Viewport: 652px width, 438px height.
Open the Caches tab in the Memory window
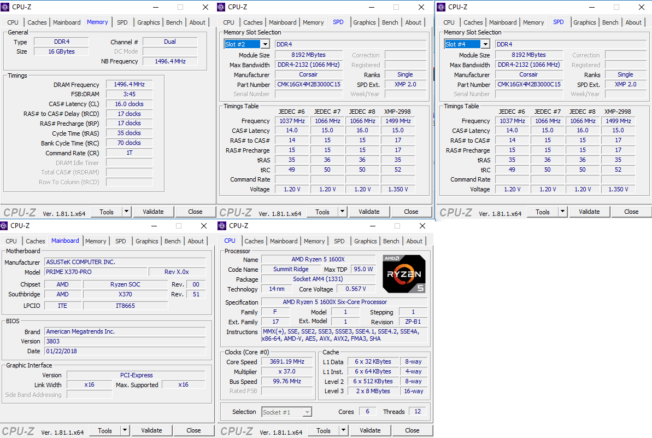(x=37, y=22)
